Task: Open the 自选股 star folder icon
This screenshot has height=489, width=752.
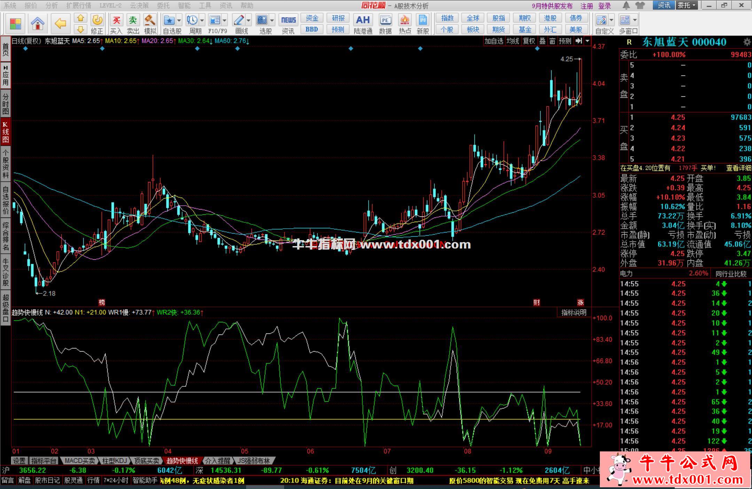Action: tap(169, 20)
